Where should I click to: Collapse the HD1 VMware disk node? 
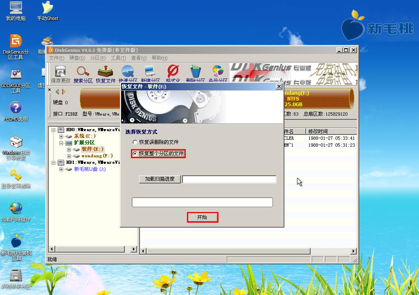click(54, 163)
